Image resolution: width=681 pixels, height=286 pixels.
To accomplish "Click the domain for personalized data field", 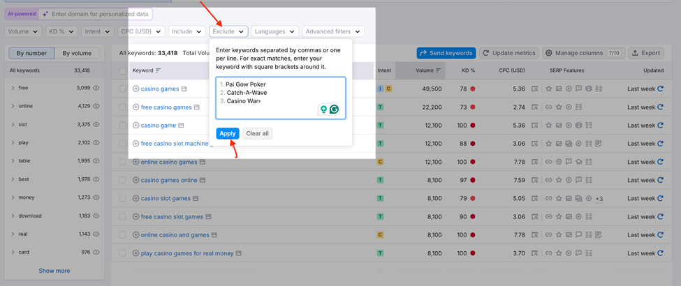I will click(96, 15).
